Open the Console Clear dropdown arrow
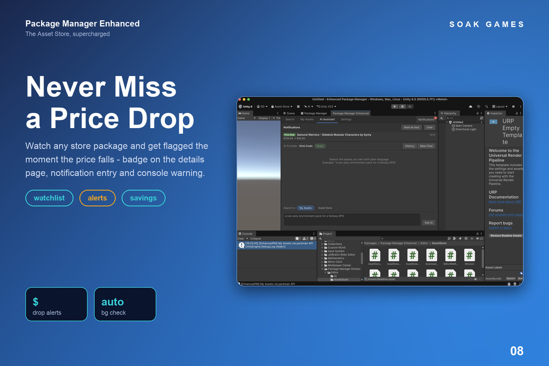549x366 pixels. [247, 238]
